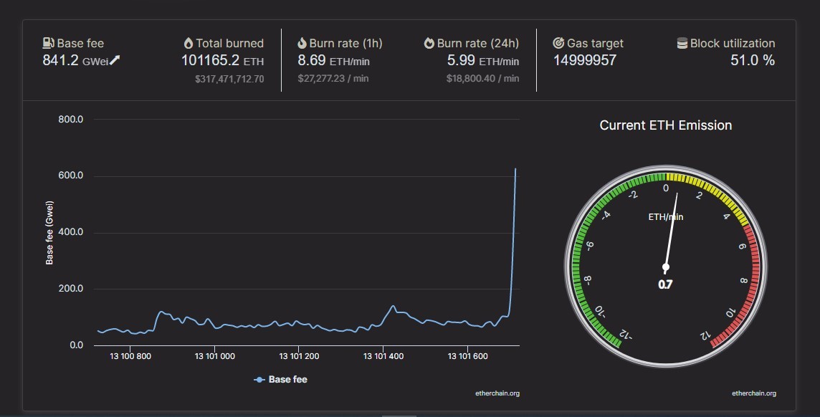Click the dollar amount $317,471,712.70
820x417 pixels.
(x=229, y=79)
